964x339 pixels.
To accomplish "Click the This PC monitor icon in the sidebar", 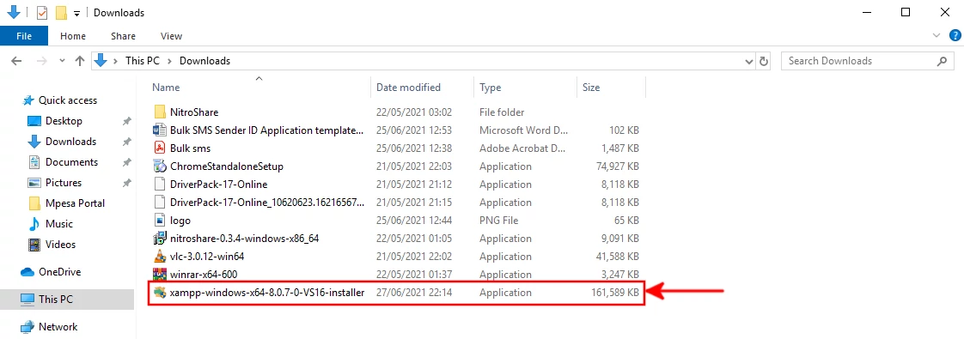I will pyautogui.click(x=27, y=299).
